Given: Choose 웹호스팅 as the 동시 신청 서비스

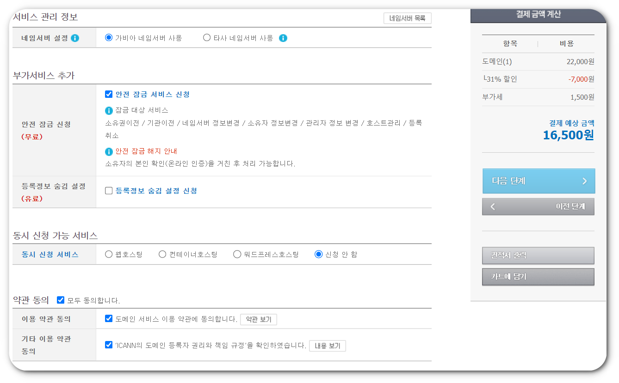Looking at the screenshot, I should coord(109,254).
